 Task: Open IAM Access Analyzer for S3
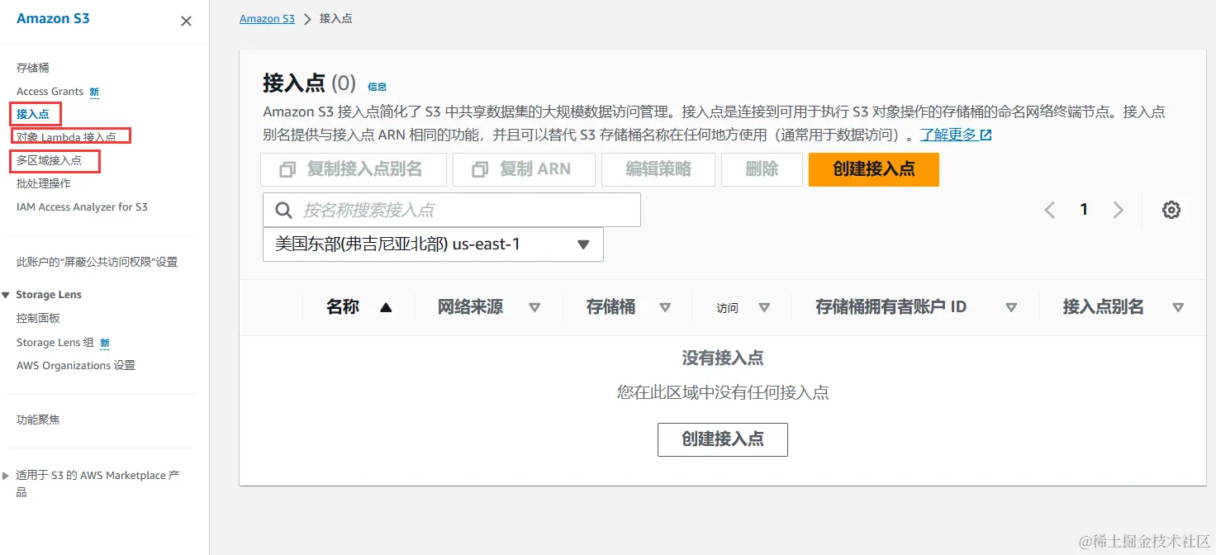pos(82,207)
